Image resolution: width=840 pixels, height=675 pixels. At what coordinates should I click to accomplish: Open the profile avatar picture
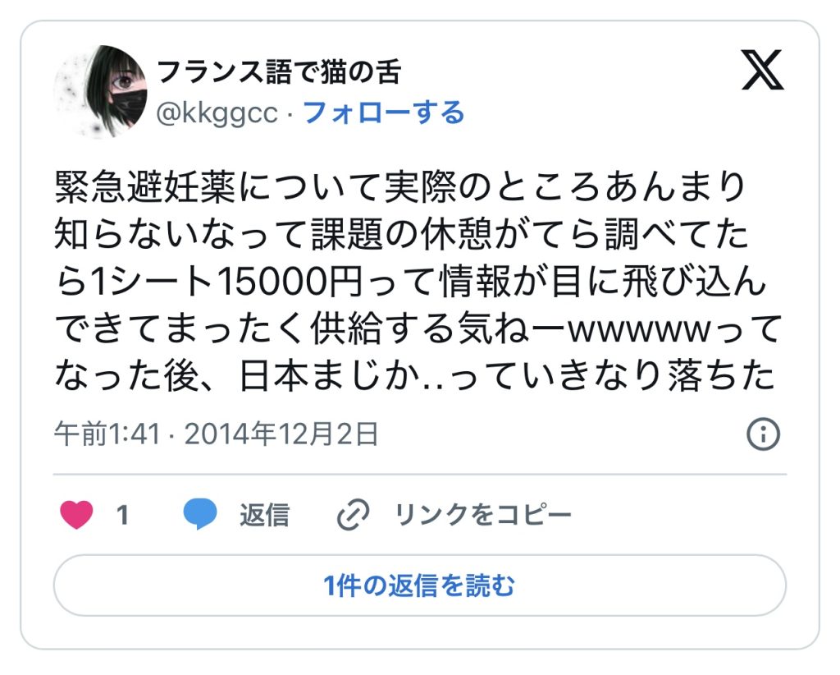[x=100, y=92]
